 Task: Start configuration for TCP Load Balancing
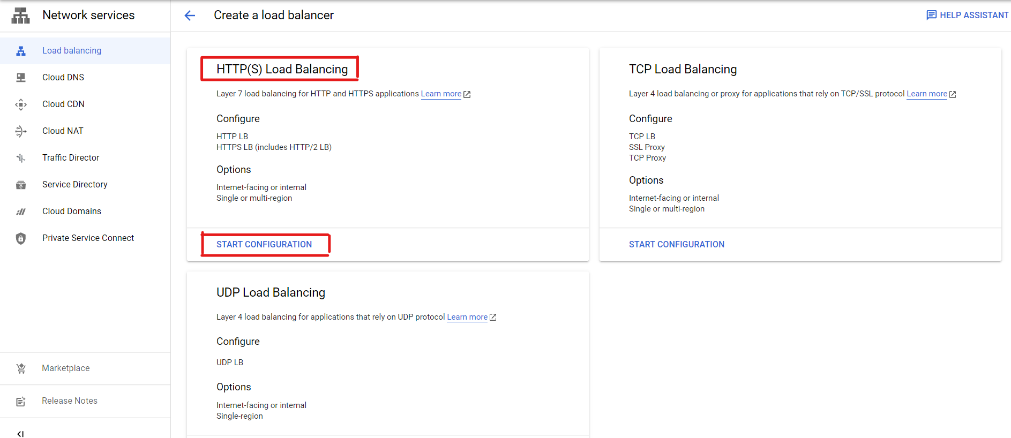click(677, 244)
